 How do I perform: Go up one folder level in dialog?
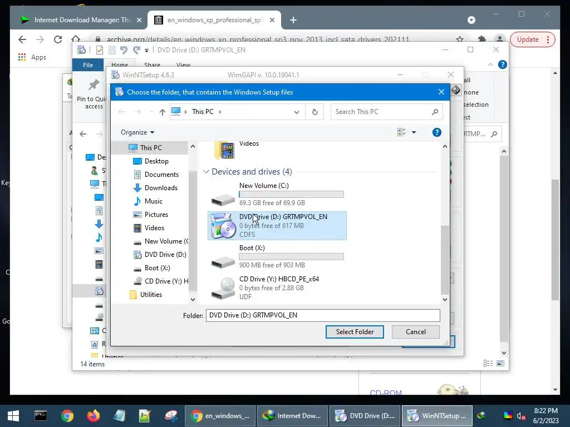(x=162, y=112)
